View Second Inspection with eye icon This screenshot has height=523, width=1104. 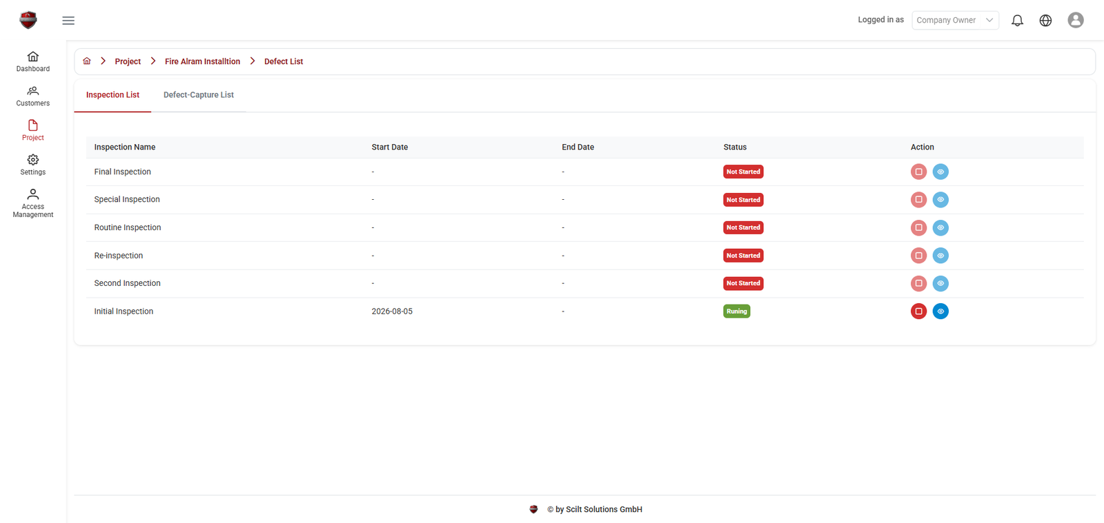coord(940,283)
